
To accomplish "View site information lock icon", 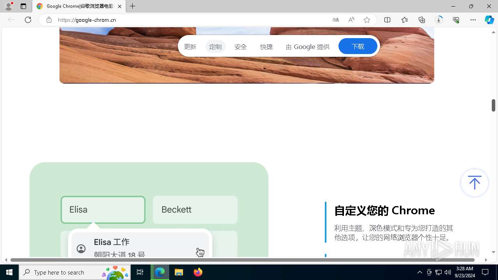I will (x=49, y=20).
